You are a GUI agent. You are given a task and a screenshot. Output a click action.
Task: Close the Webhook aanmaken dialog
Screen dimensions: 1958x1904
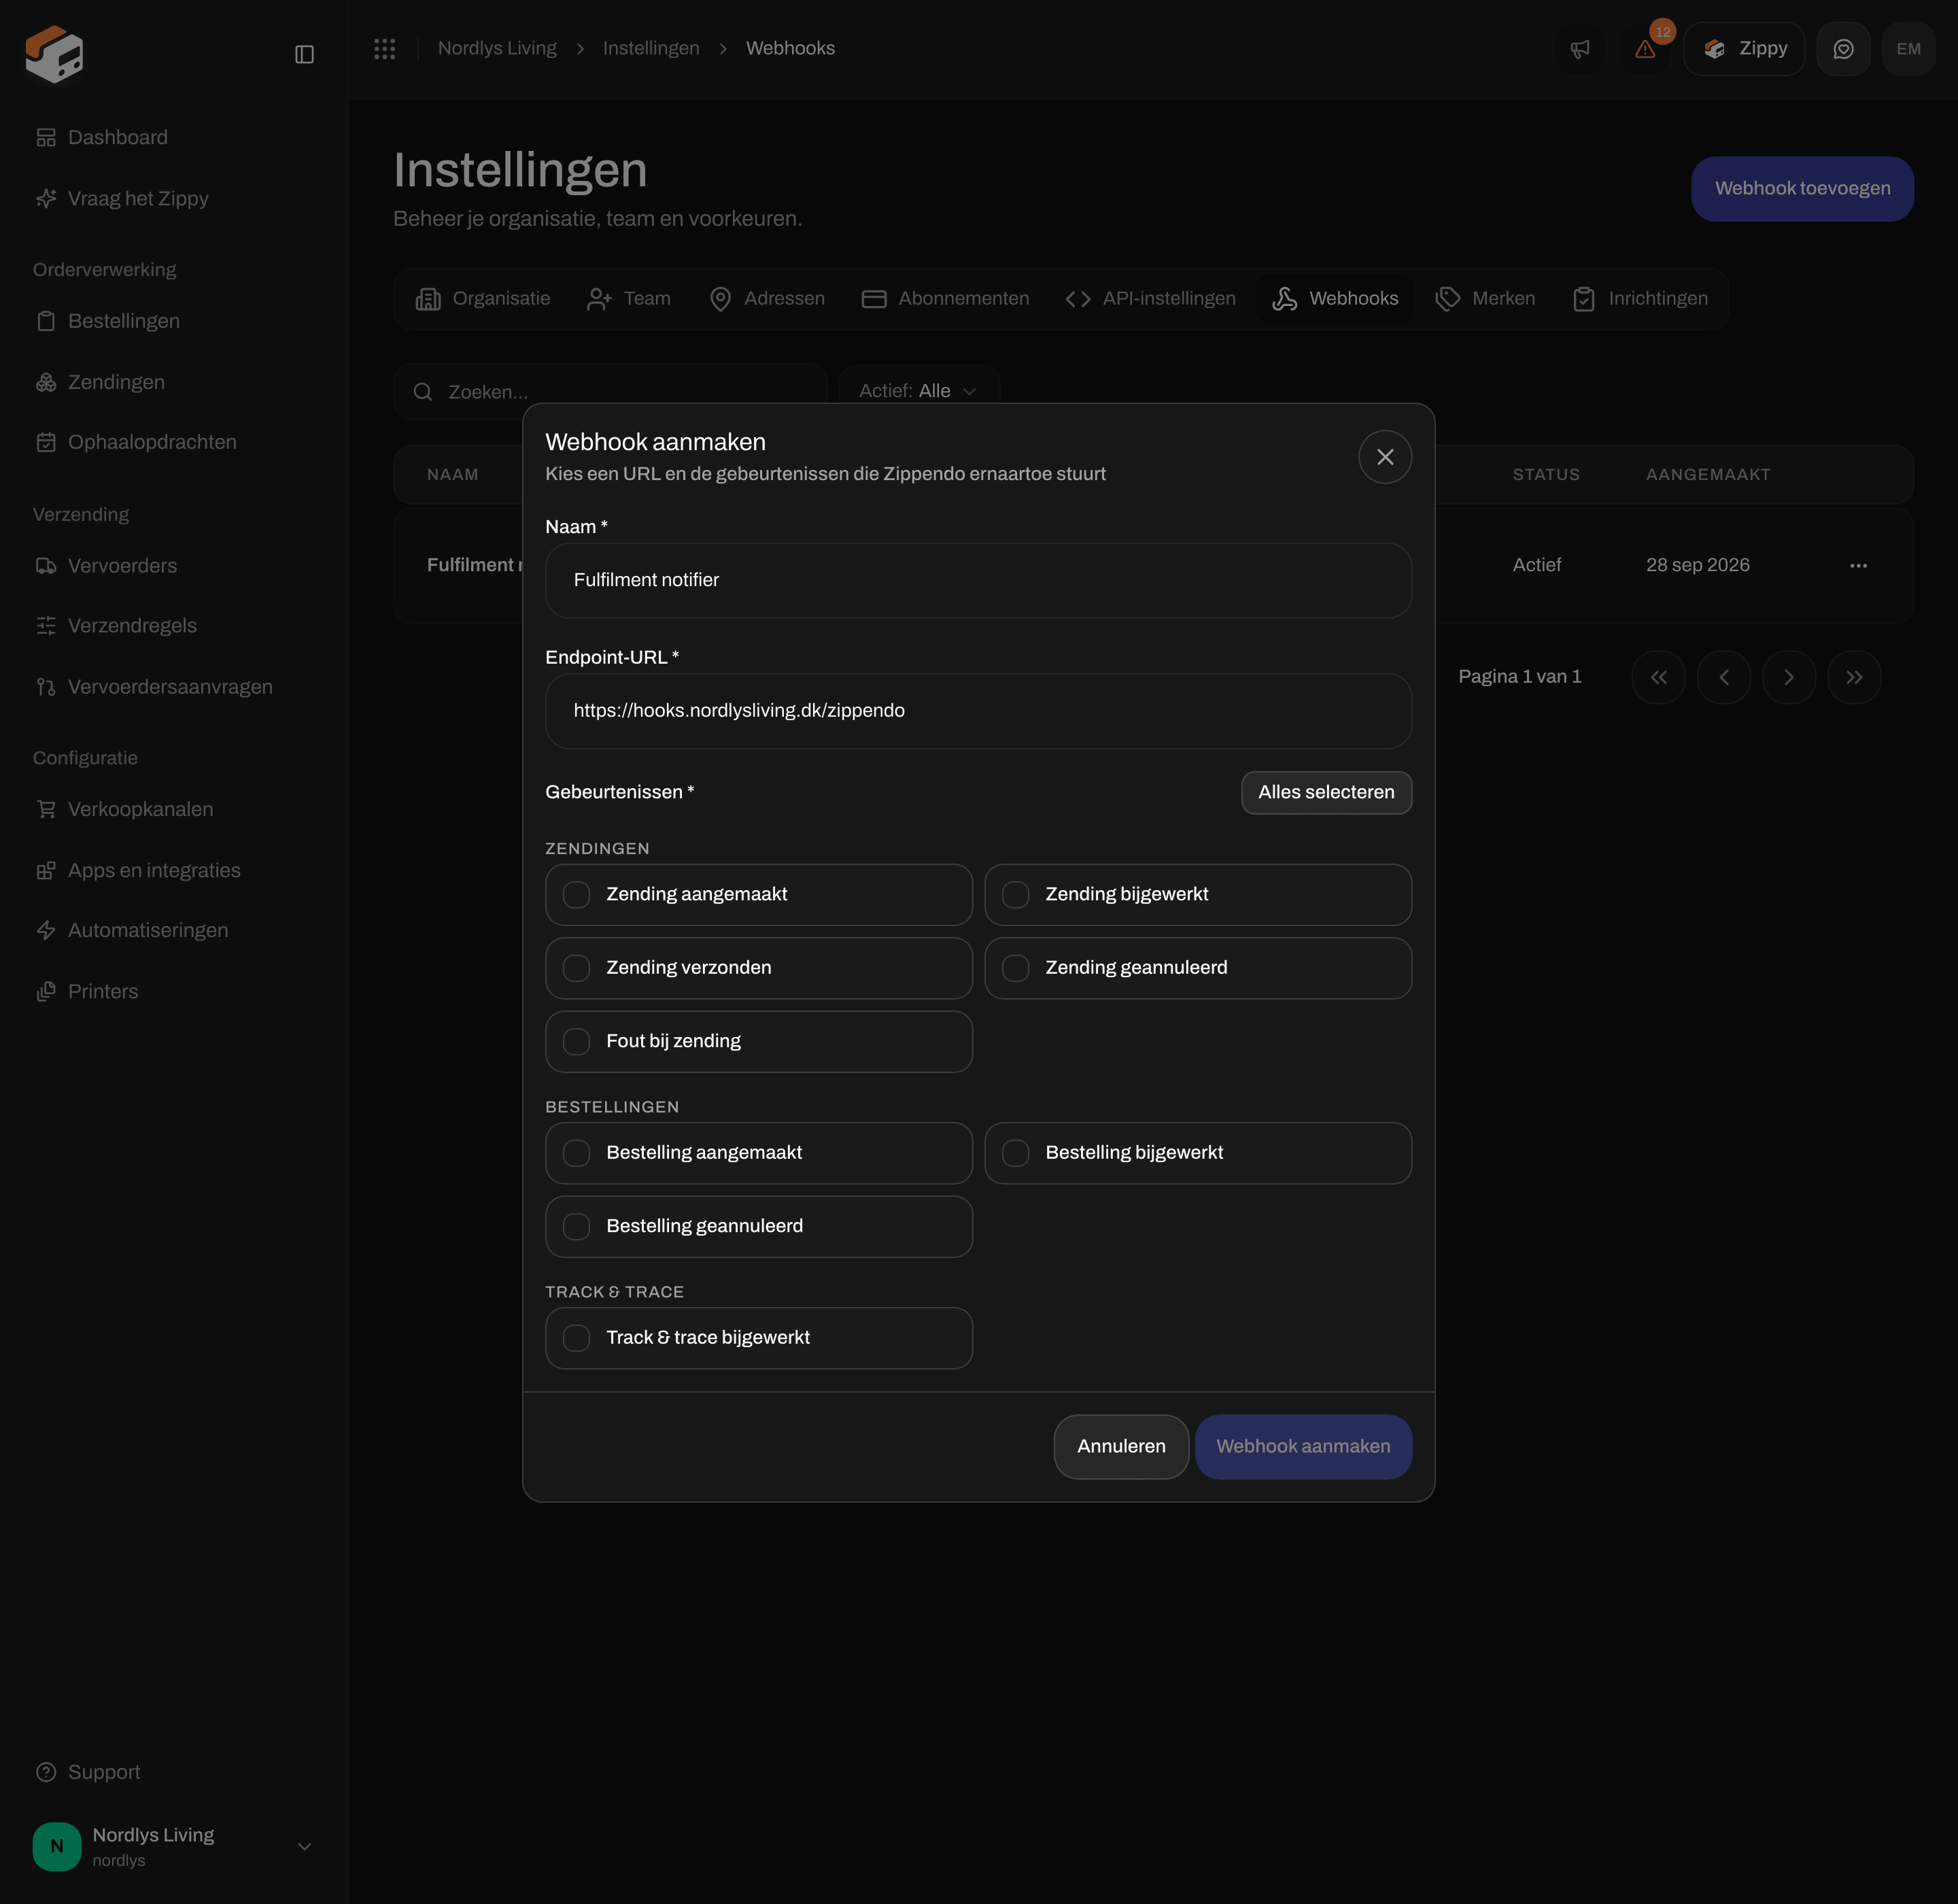pyautogui.click(x=1384, y=457)
